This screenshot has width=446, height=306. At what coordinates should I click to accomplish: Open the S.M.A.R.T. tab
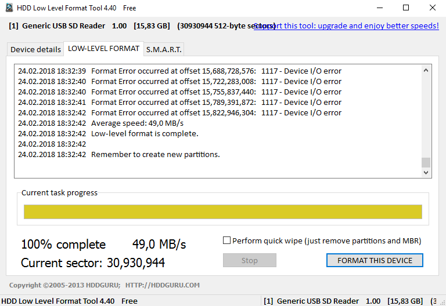164,50
